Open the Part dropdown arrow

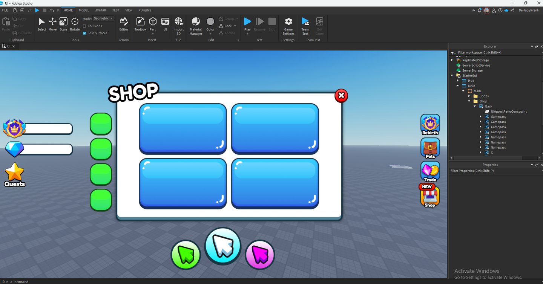tap(153, 34)
